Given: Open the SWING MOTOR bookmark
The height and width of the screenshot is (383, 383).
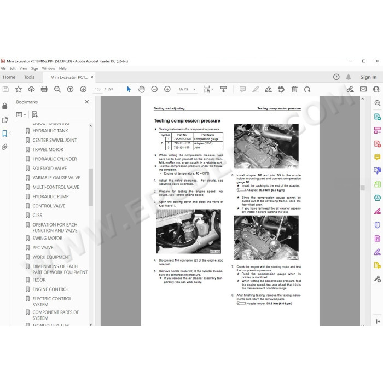Looking at the screenshot, I should 48,239.
